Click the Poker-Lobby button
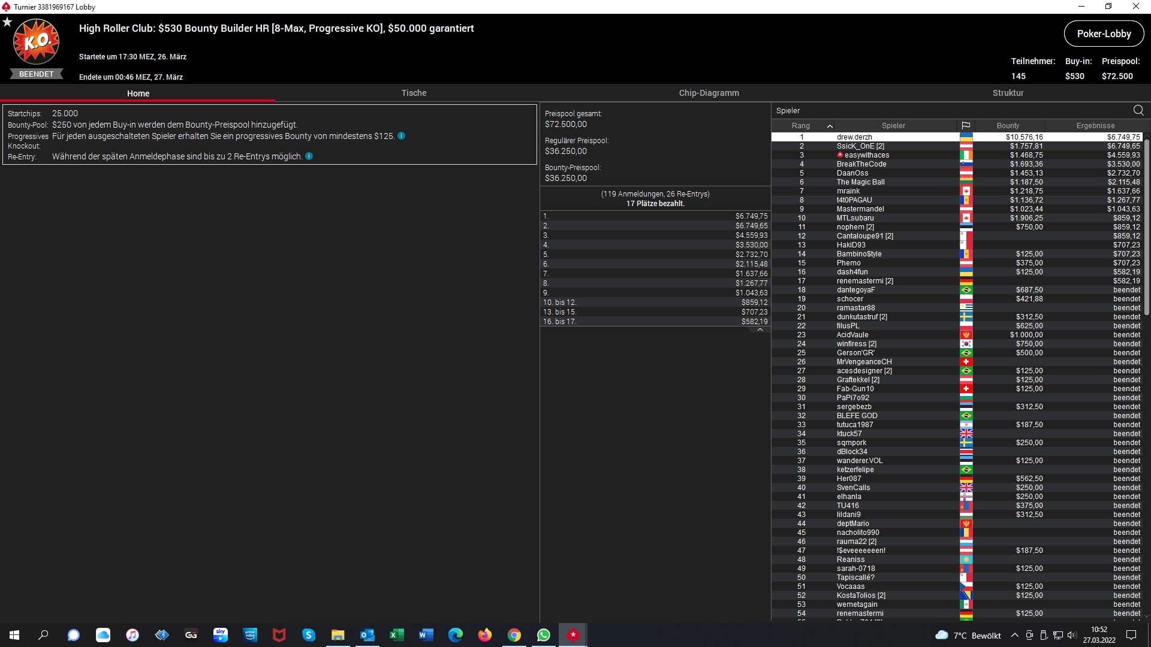 coord(1104,34)
